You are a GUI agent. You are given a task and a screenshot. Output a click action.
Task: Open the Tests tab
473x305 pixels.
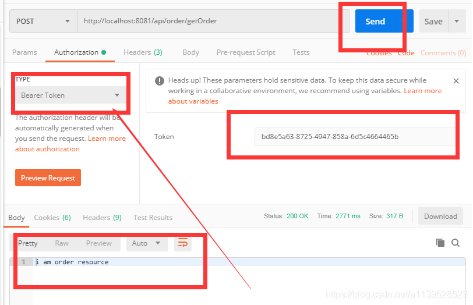tap(301, 52)
